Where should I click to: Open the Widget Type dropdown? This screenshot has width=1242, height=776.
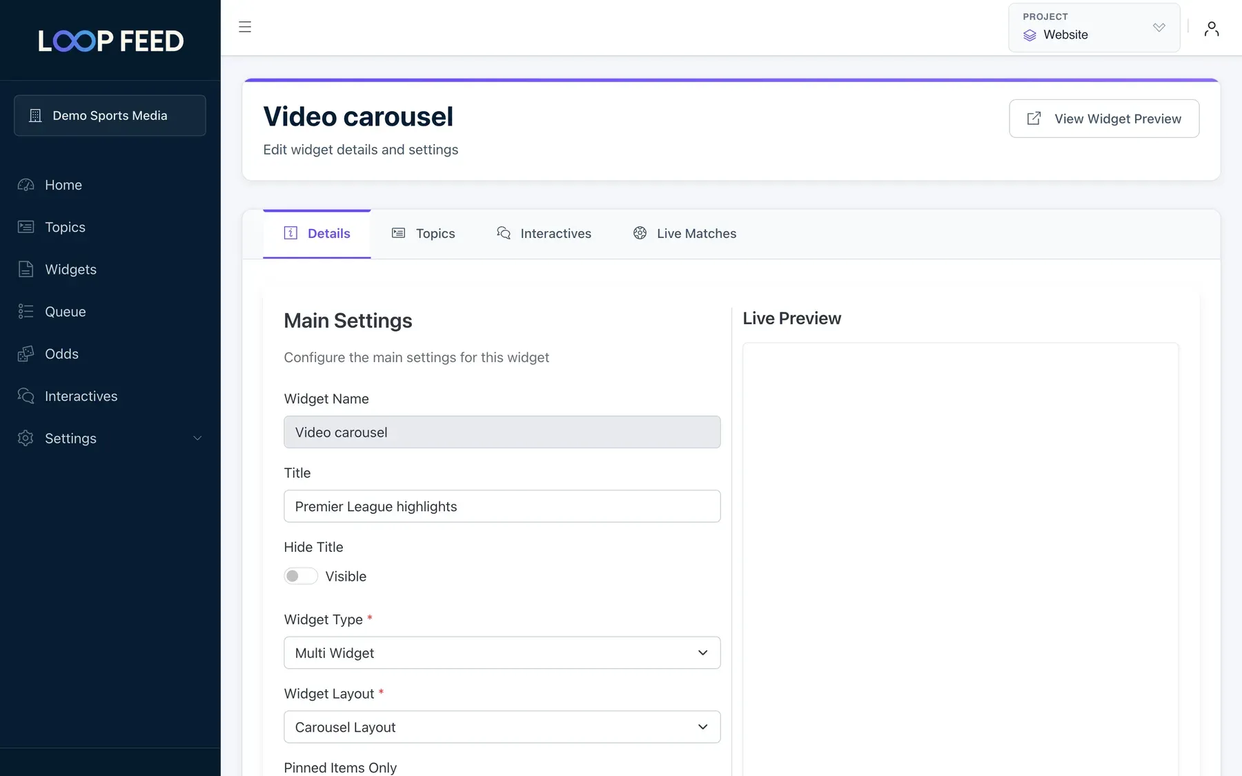tap(502, 653)
